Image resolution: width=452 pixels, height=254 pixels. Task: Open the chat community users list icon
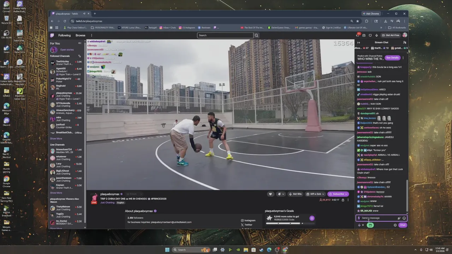pyautogui.click(x=404, y=42)
